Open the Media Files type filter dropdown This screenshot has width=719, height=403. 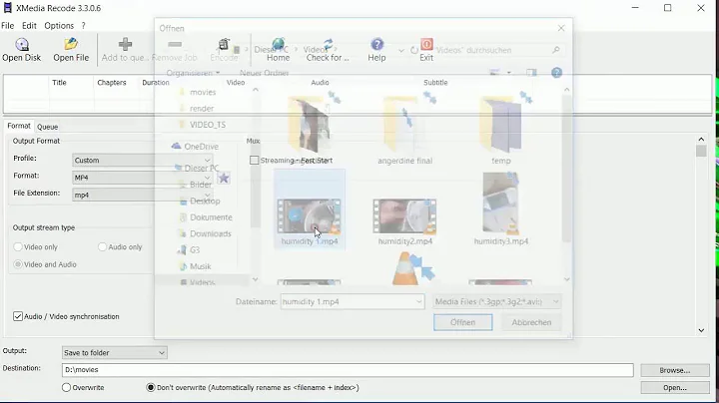coord(497,302)
